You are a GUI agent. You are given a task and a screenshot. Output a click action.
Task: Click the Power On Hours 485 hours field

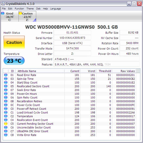(x=130, y=54)
